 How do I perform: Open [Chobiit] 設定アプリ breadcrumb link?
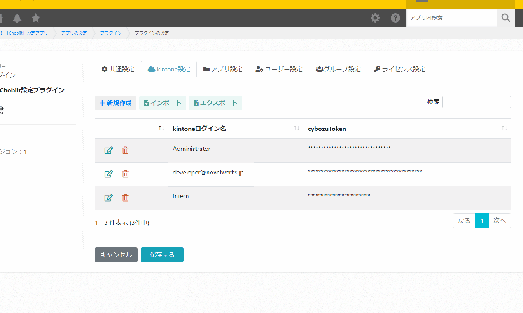(x=27, y=33)
